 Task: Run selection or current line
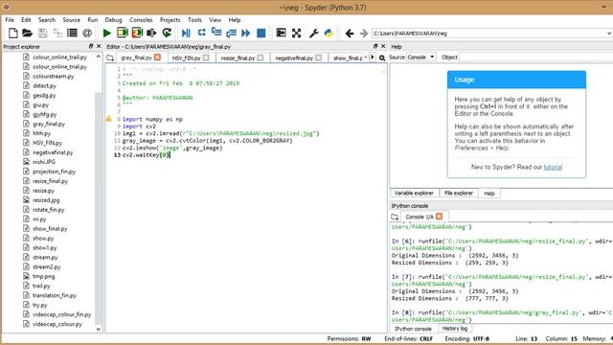coord(151,34)
